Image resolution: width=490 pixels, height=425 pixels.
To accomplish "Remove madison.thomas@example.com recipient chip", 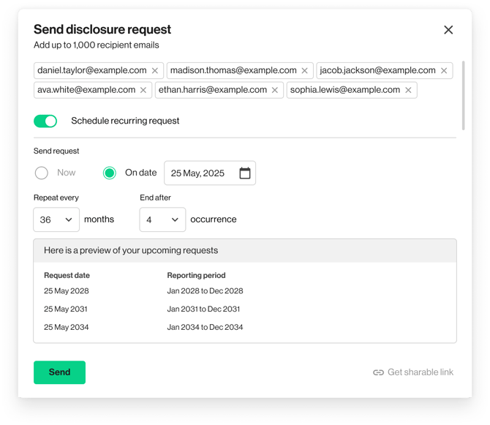I will click(304, 71).
